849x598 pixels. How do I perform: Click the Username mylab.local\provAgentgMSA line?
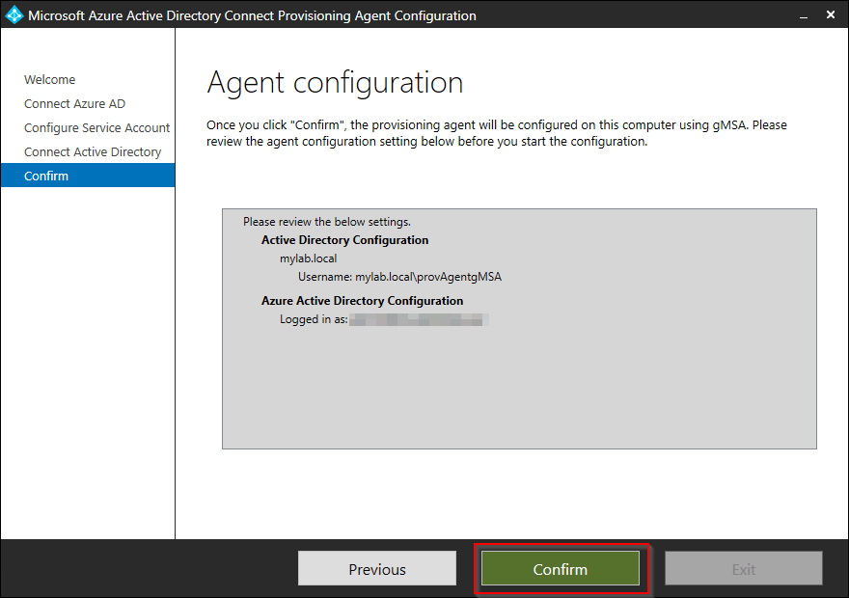point(399,277)
